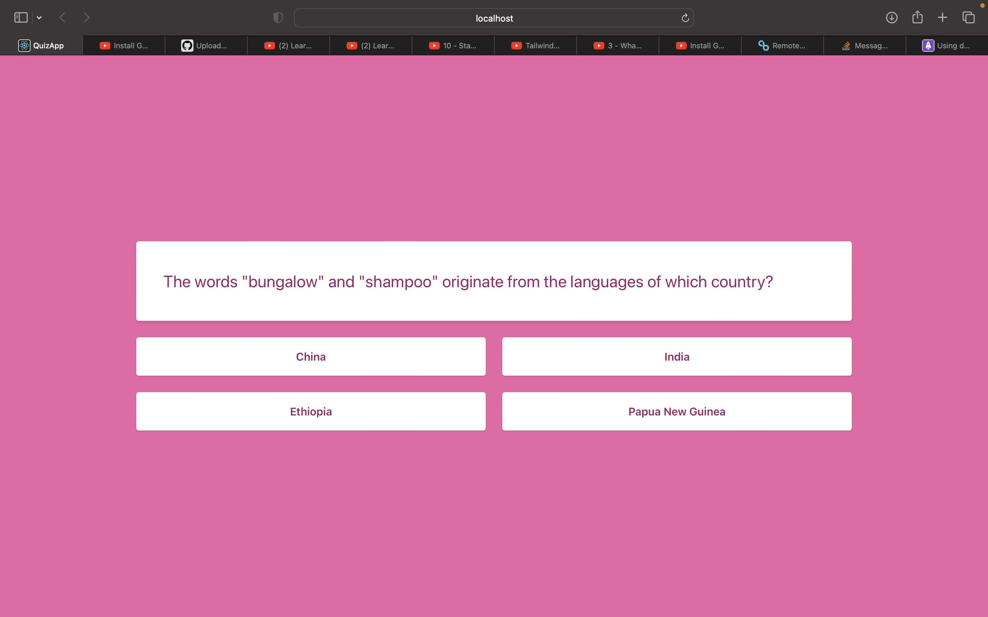Viewport: 988px width, 617px height.
Task: Click the localhost address bar
Action: (x=494, y=18)
